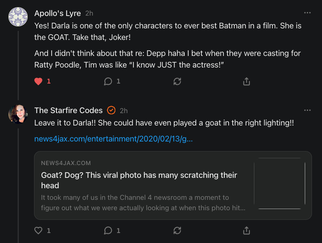
Task: Restack The Starfire Codes' reply
Action: (177, 231)
